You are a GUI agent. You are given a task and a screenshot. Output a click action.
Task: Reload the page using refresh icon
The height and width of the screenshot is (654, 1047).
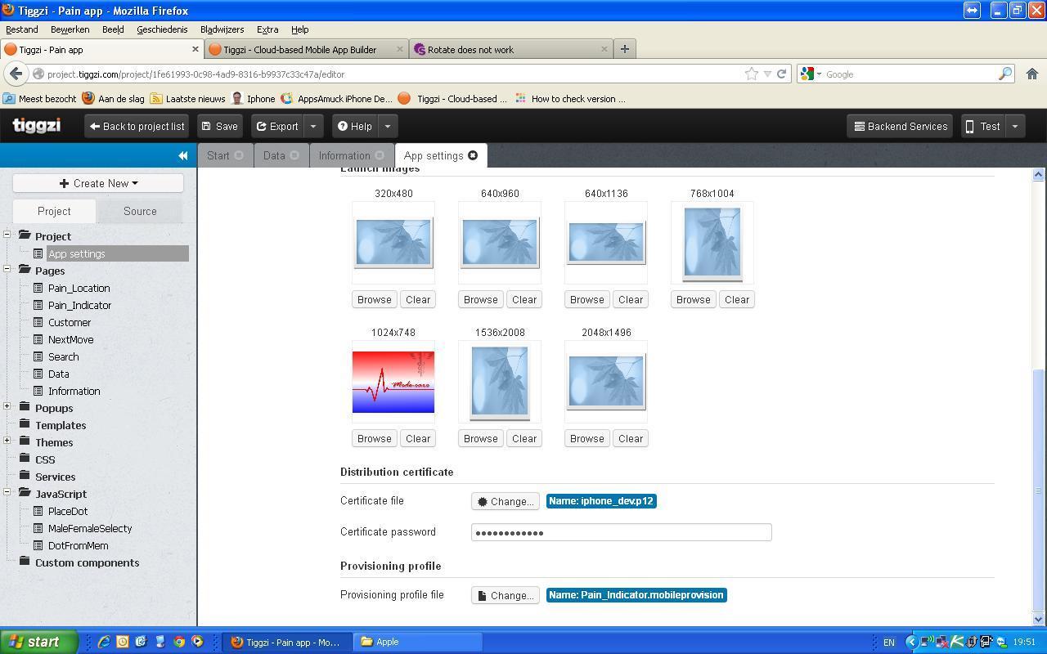click(x=781, y=74)
